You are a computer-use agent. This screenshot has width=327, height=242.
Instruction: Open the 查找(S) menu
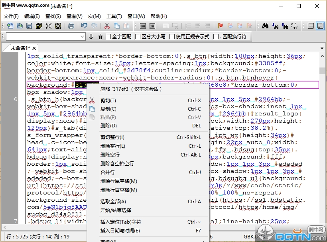tap(53, 16)
